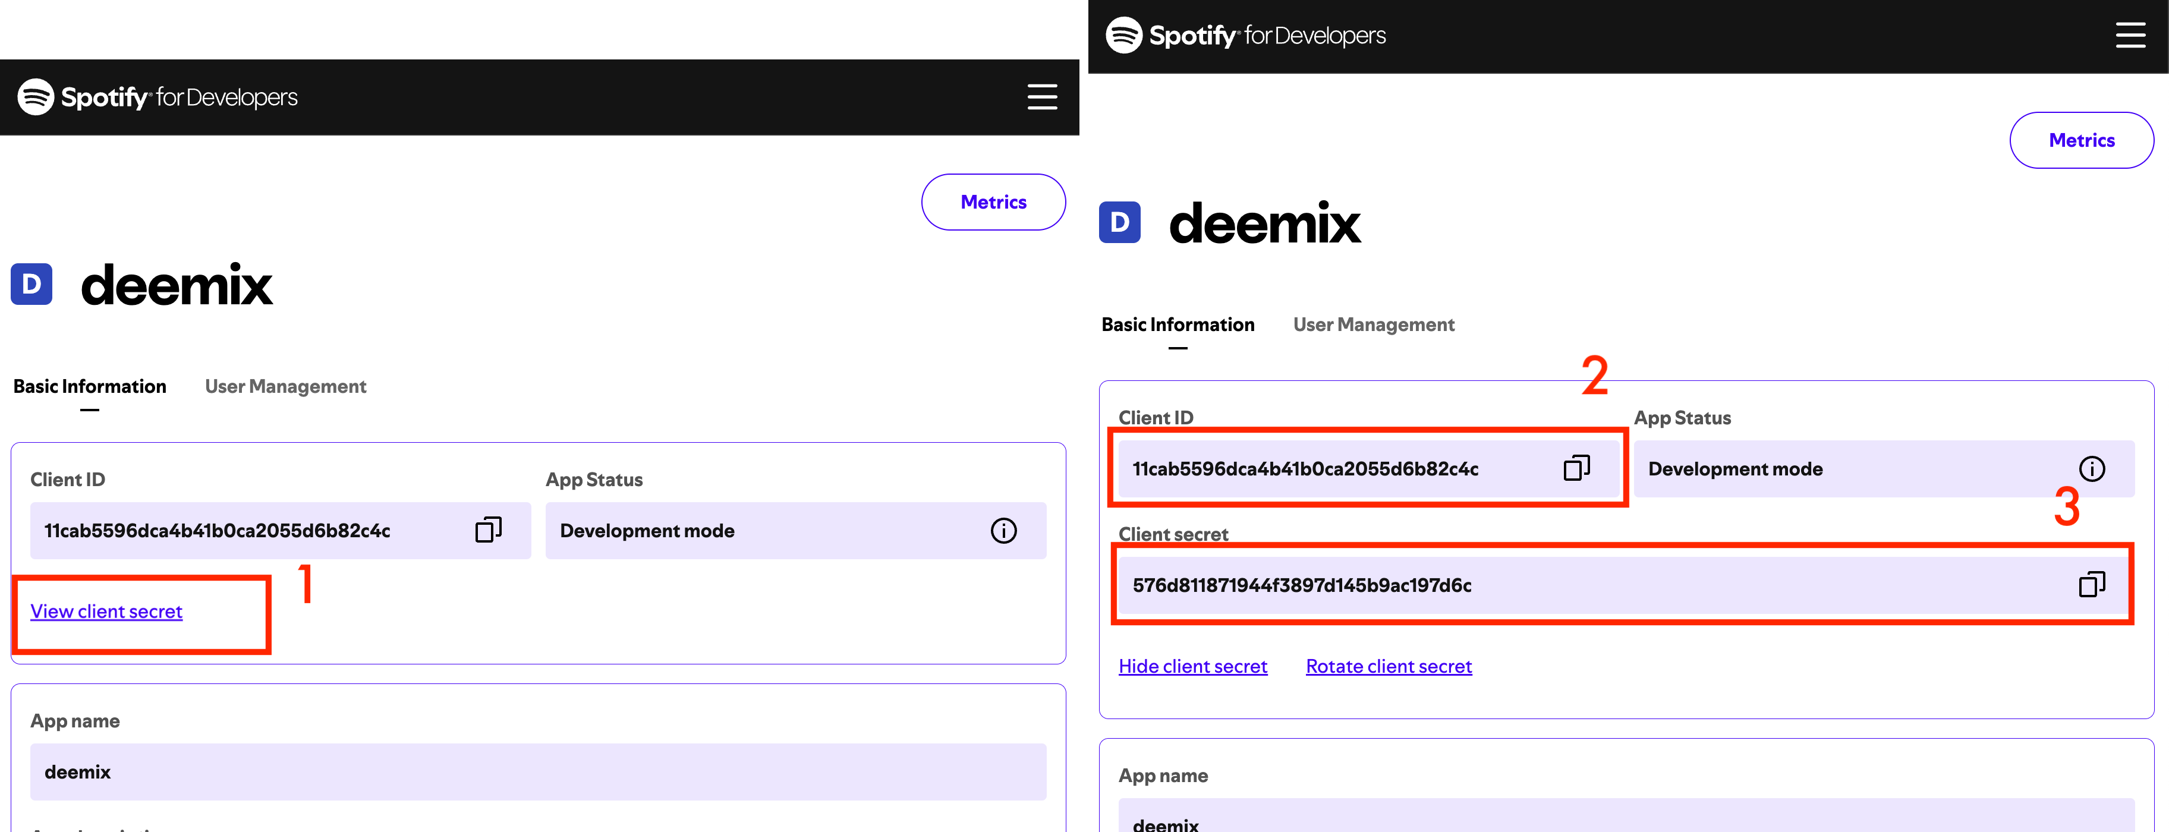Click 'App Status' label in right panel

[x=1682, y=418]
